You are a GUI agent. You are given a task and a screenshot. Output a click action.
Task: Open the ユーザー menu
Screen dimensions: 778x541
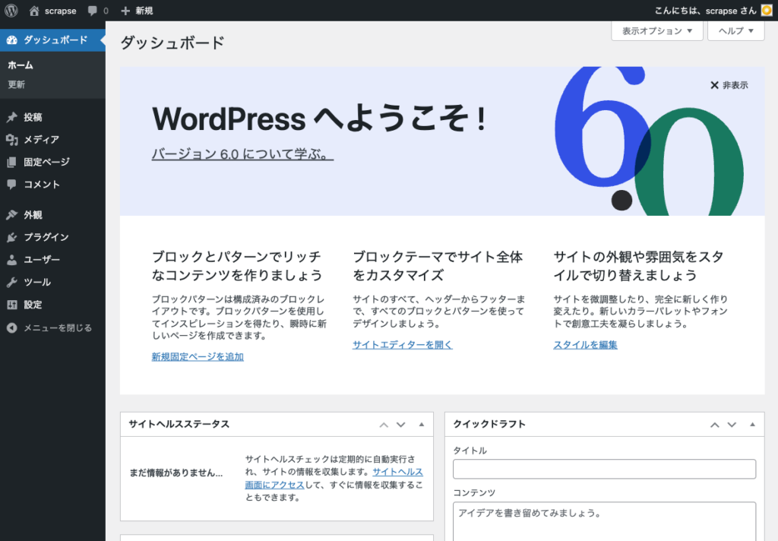coord(52,260)
